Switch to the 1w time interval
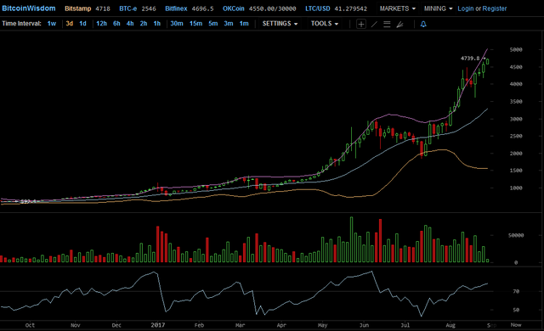544x331 pixels. pos(52,24)
